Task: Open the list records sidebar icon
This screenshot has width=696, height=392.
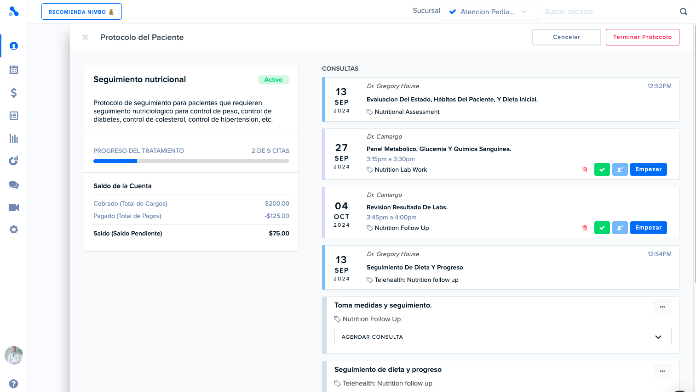Action: [14, 116]
